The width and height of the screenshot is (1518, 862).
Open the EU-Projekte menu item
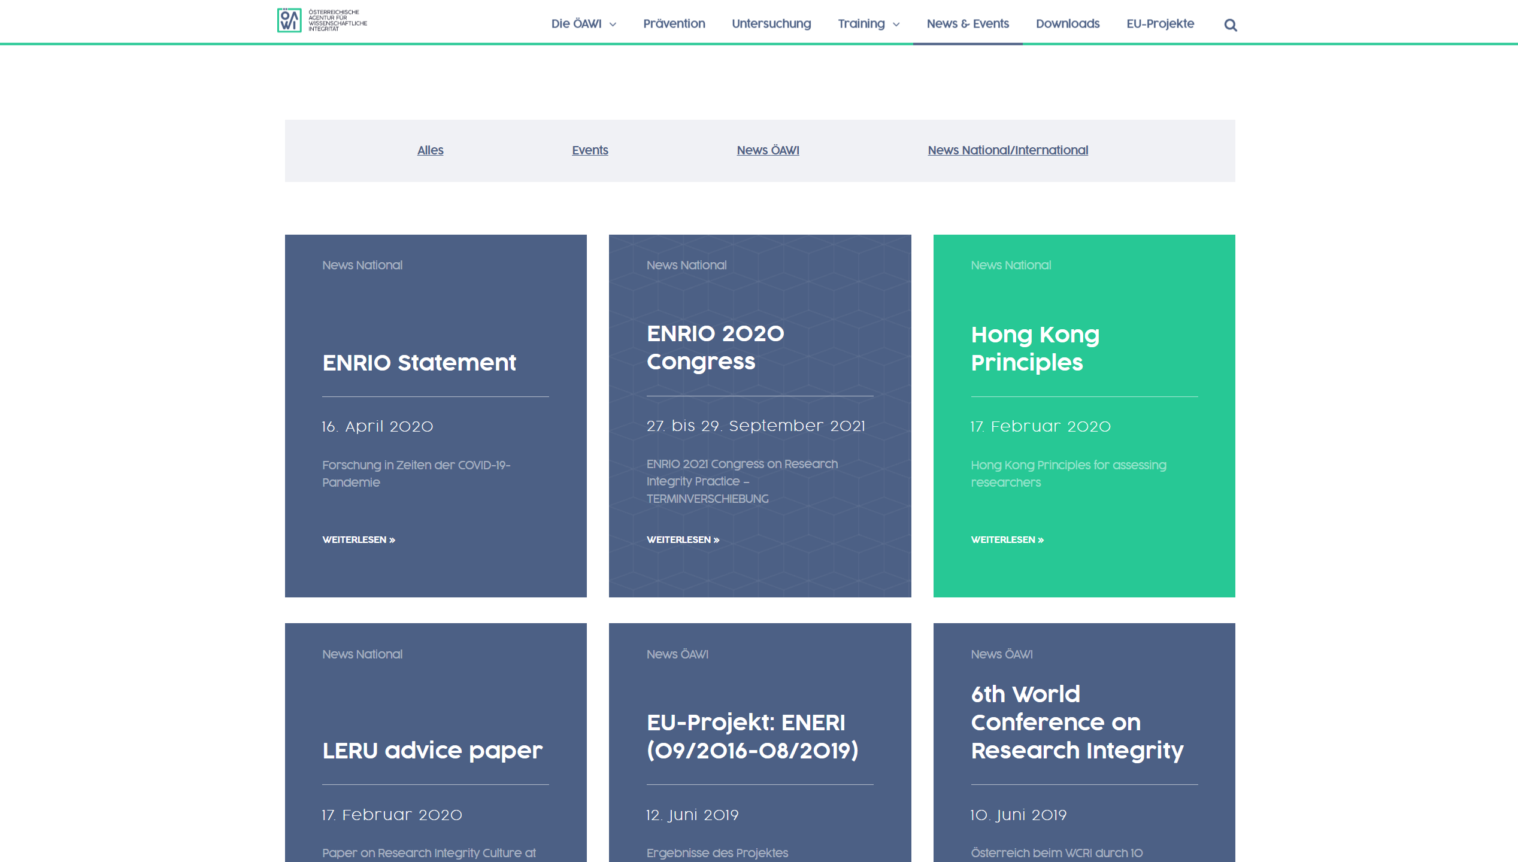pos(1160,23)
